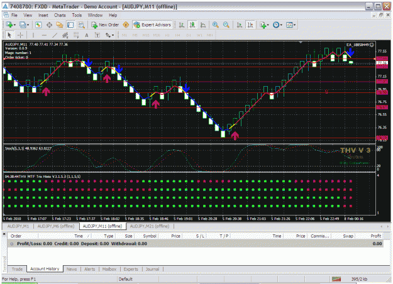Toggle the Navigator panel
This screenshot has width=393, height=284.
point(60,25)
